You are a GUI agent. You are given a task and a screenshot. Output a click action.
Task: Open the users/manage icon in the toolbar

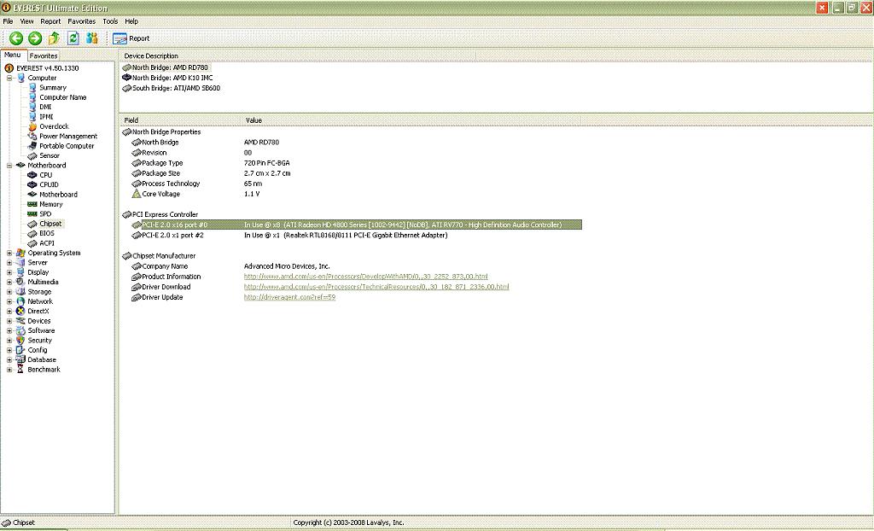[92, 38]
